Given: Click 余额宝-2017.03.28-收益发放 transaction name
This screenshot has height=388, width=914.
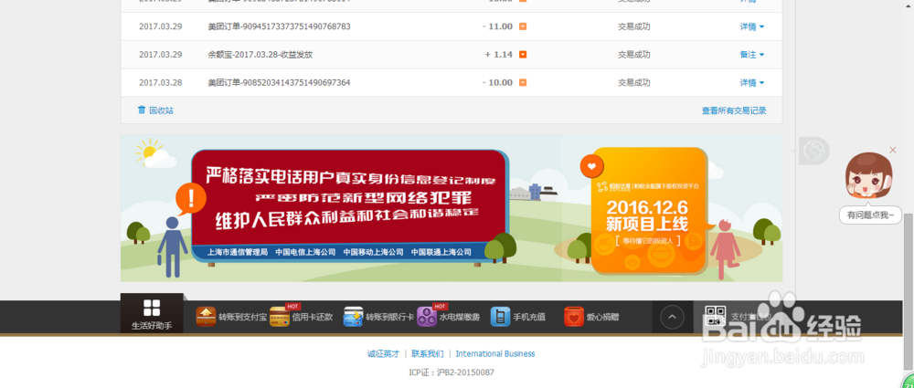Looking at the screenshot, I should [260, 55].
